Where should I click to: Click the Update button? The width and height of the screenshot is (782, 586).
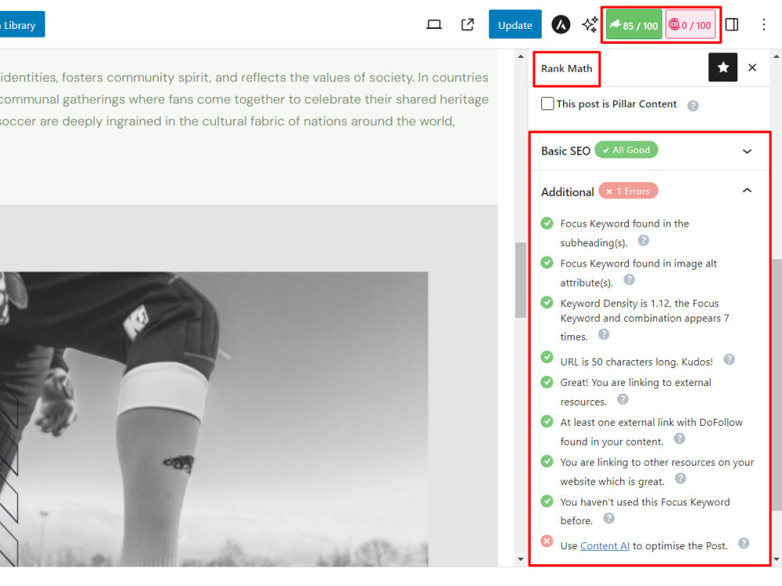coord(515,24)
